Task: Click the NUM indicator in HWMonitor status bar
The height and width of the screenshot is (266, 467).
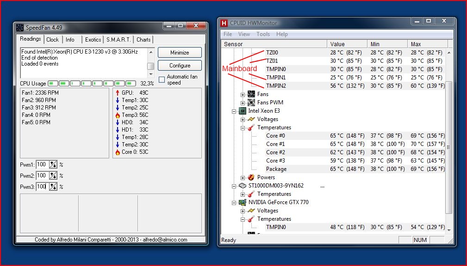Action: coord(420,240)
